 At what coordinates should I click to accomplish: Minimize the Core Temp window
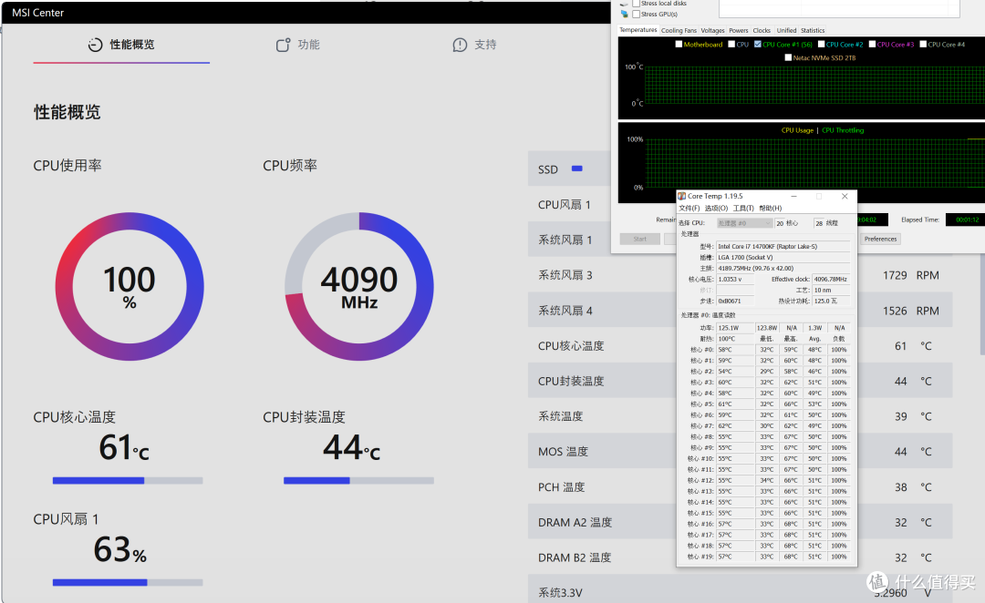point(793,197)
